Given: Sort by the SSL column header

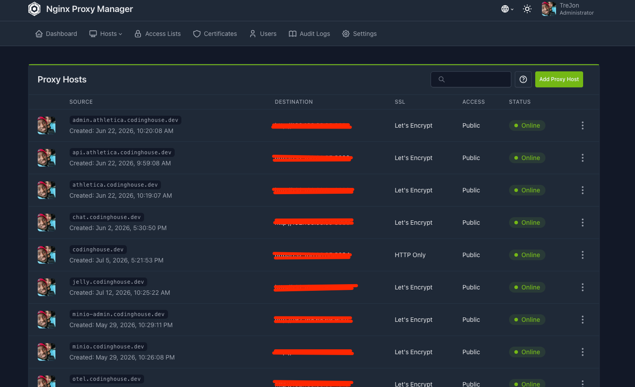Looking at the screenshot, I should pos(400,102).
